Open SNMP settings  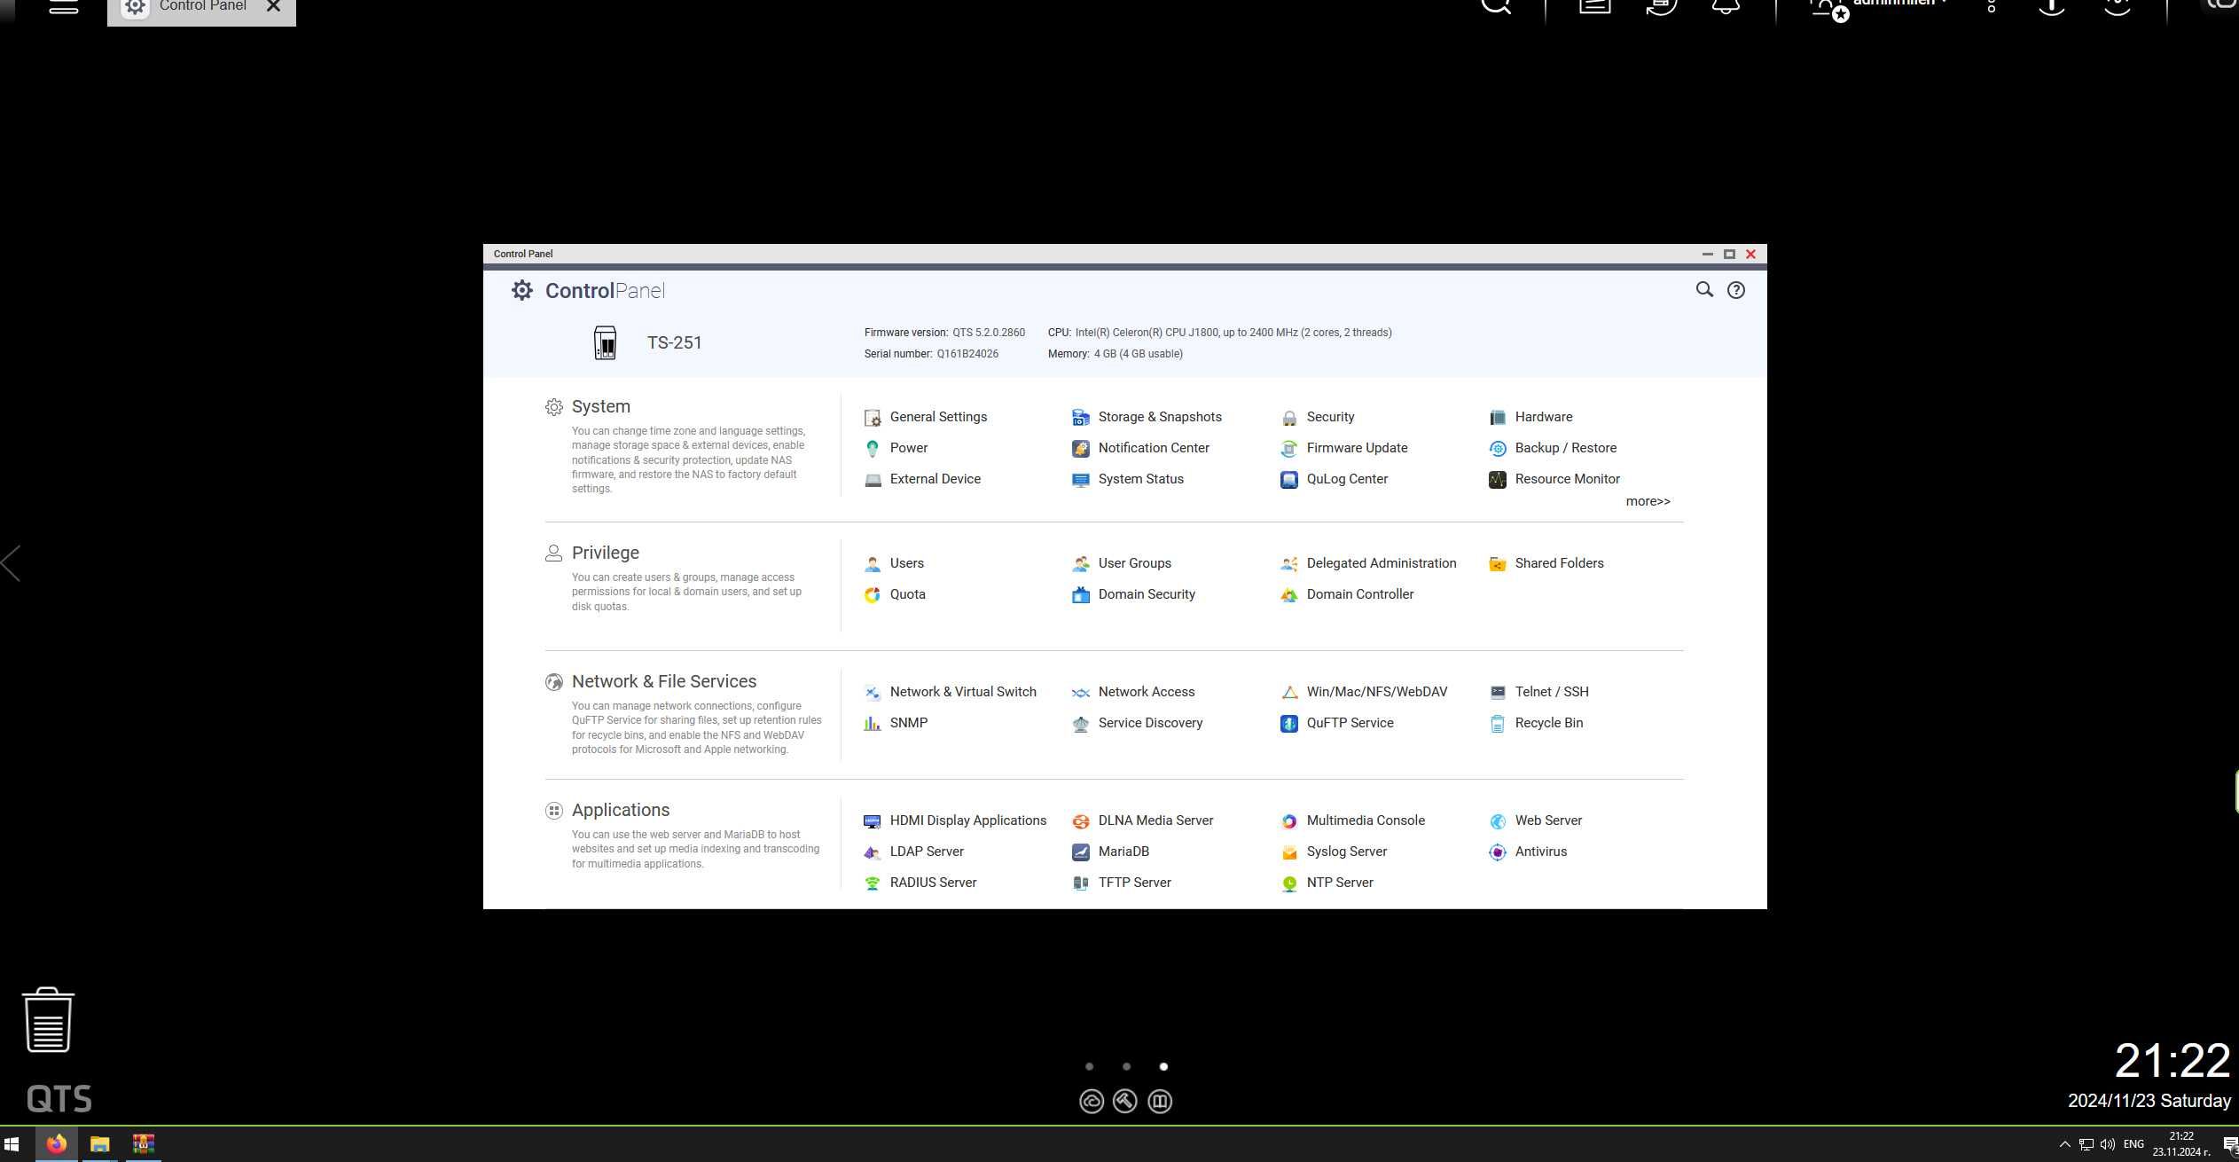pos(896,723)
